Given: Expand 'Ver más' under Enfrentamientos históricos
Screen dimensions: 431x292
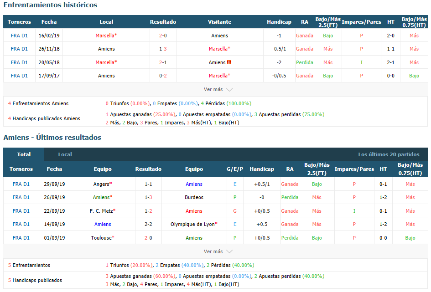Looking at the screenshot, I should pos(218,89).
